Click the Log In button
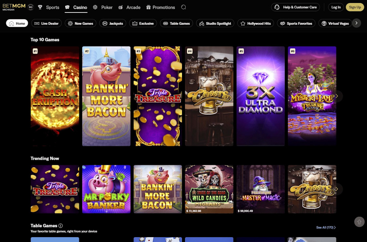 coord(336,7)
